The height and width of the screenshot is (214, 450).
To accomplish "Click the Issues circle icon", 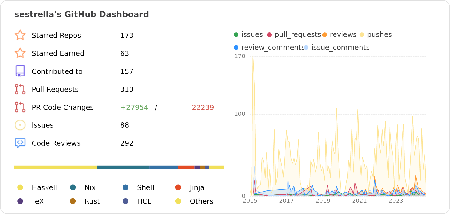I will point(20,125).
